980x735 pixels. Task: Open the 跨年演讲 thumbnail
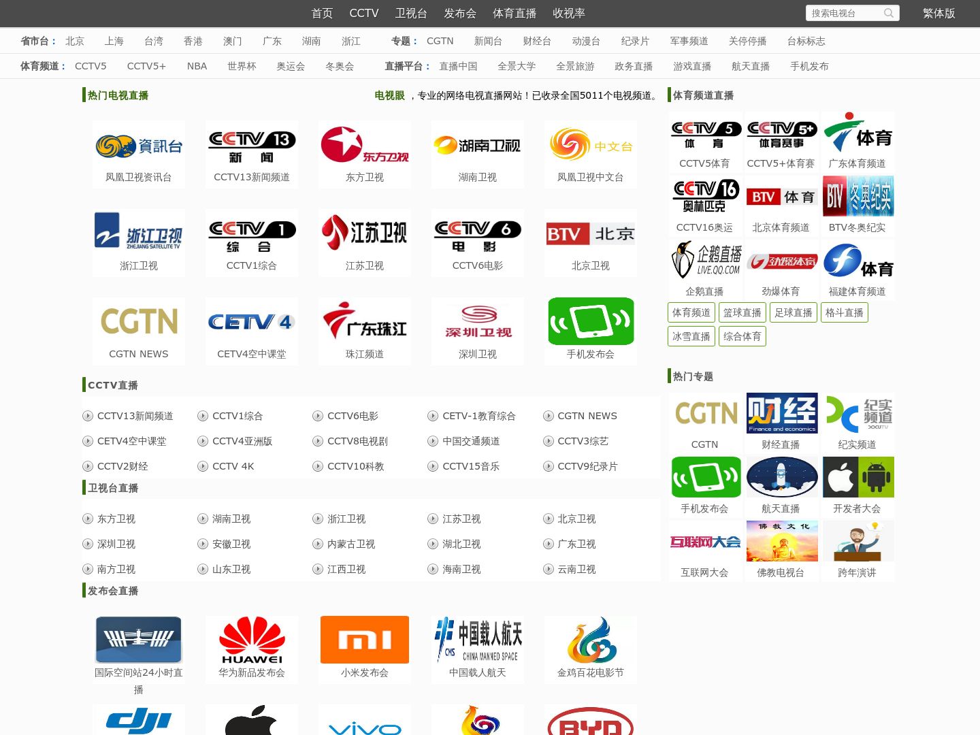click(x=858, y=541)
